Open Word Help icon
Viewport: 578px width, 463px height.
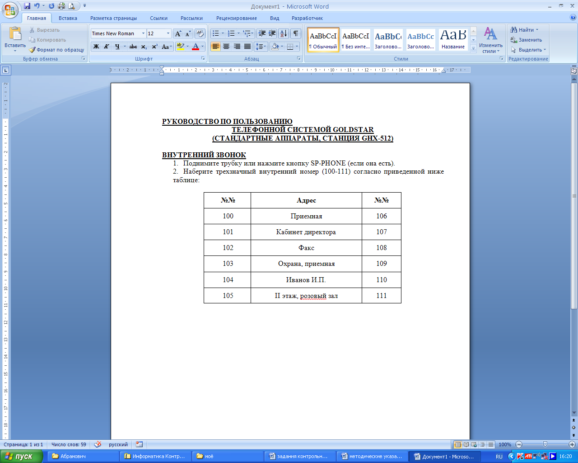coord(573,18)
